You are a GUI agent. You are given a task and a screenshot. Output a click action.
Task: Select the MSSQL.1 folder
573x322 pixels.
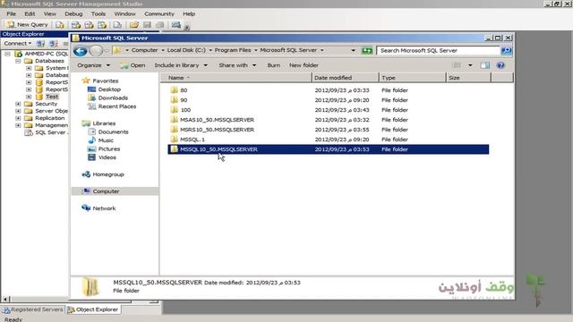pyautogui.click(x=192, y=140)
